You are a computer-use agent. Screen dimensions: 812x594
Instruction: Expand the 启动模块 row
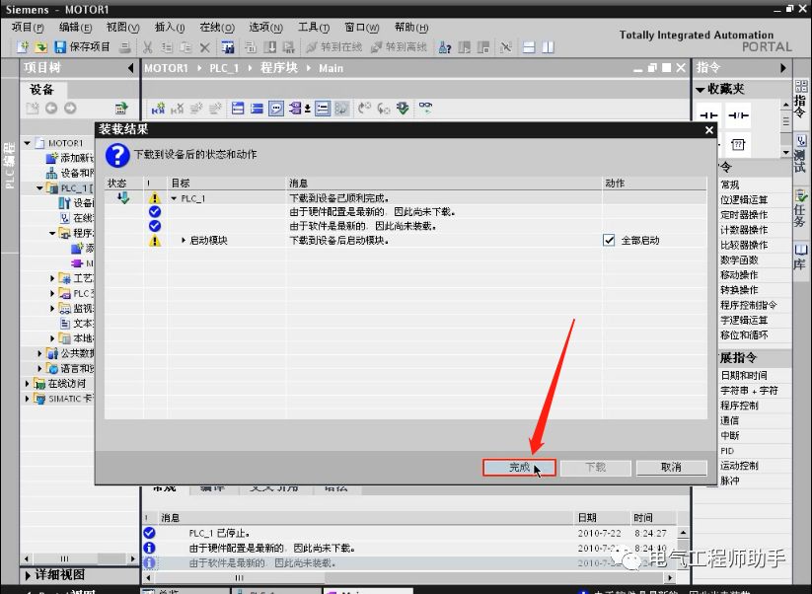184,240
